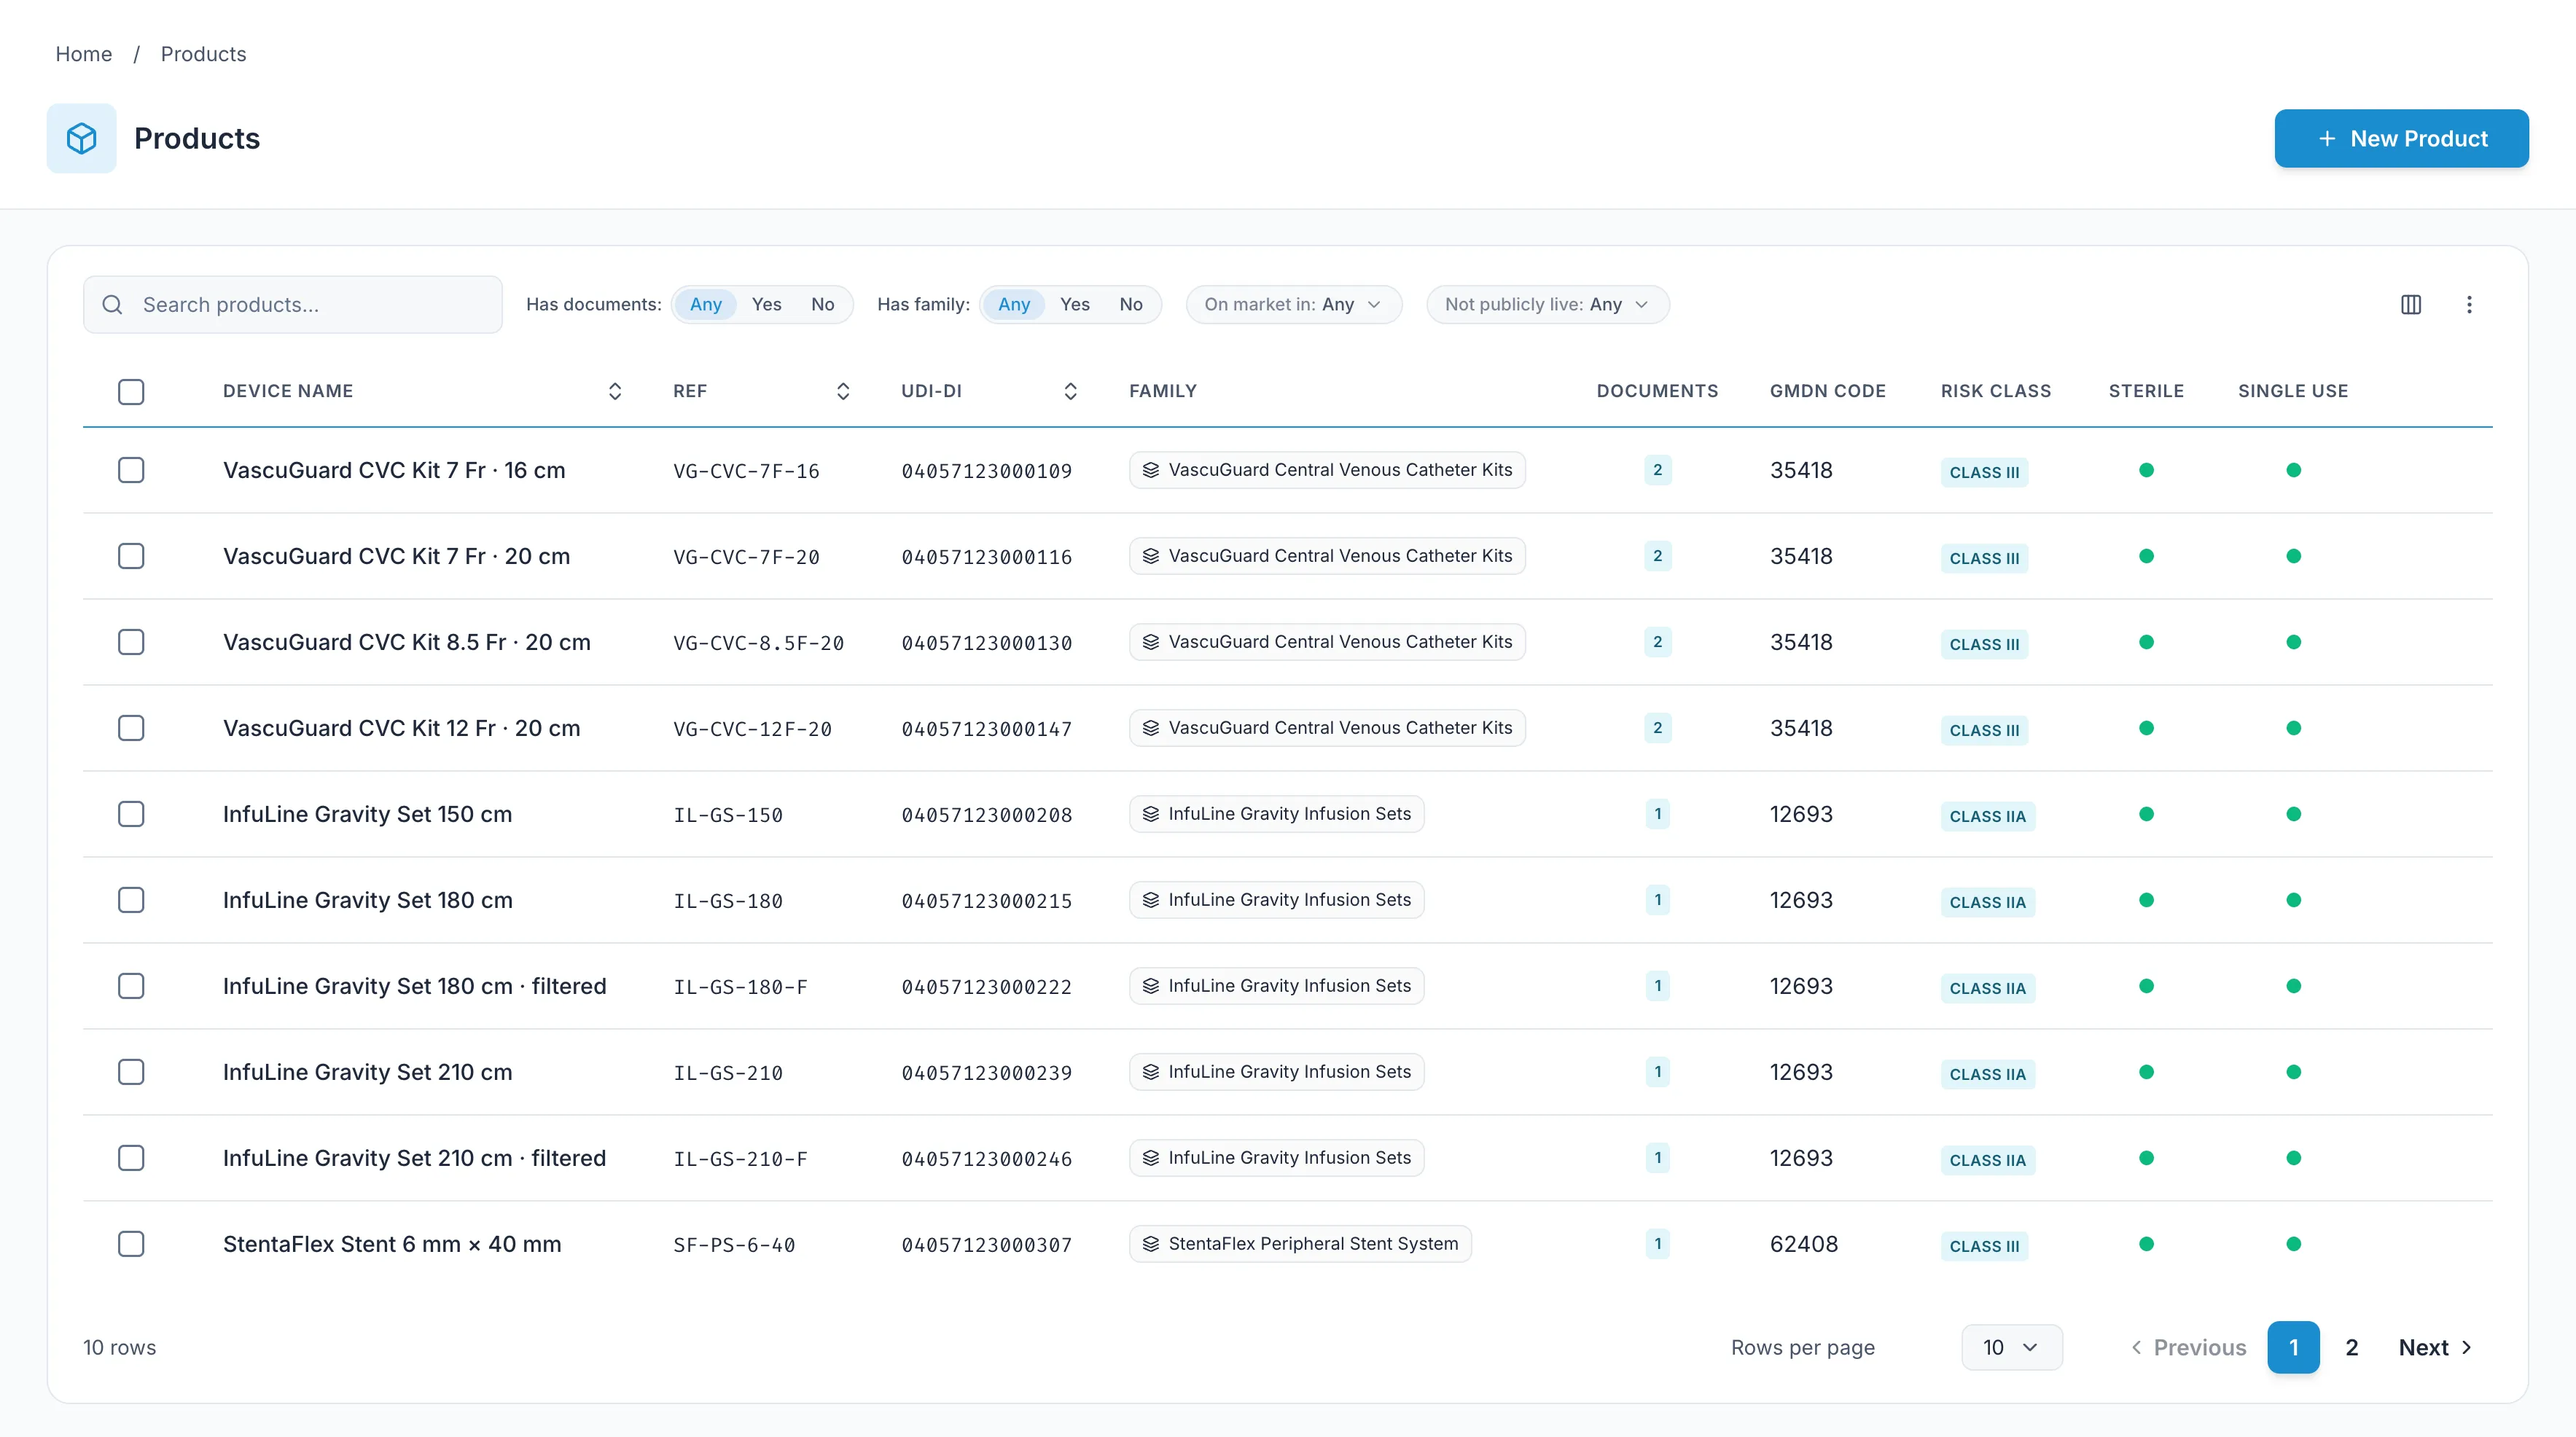The height and width of the screenshot is (1437, 2576).
Task: Open the column visibility icon
Action: pos(2410,304)
